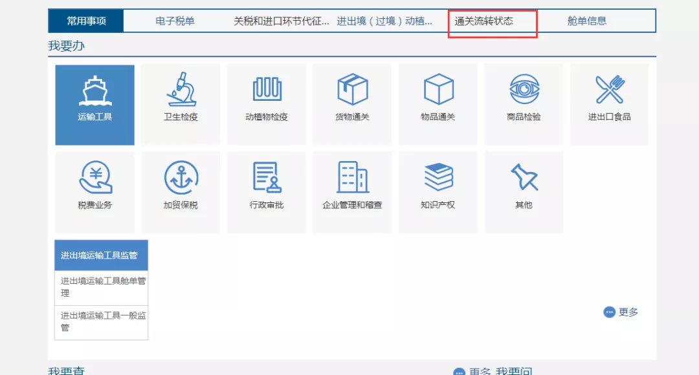This screenshot has height=375, width=699.
Task: Click the 企业管理和稽查 icon
Action: point(352,191)
